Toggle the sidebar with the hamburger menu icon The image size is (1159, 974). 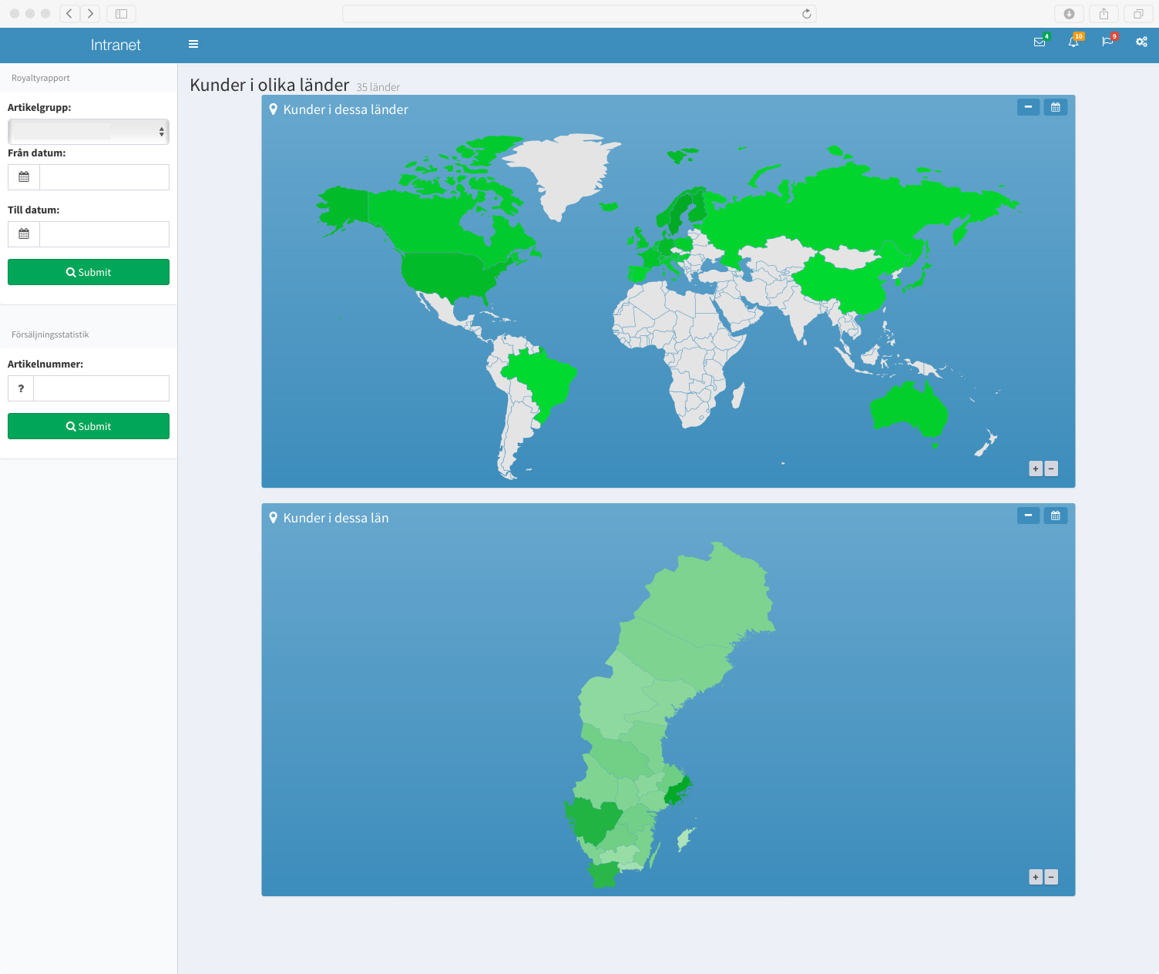click(193, 45)
